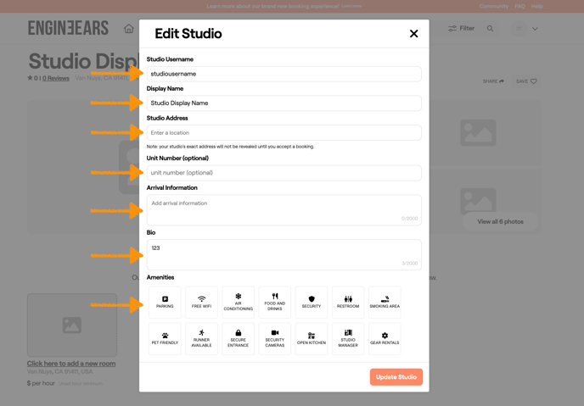Enable the Free WiFi amenity

tap(201, 302)
